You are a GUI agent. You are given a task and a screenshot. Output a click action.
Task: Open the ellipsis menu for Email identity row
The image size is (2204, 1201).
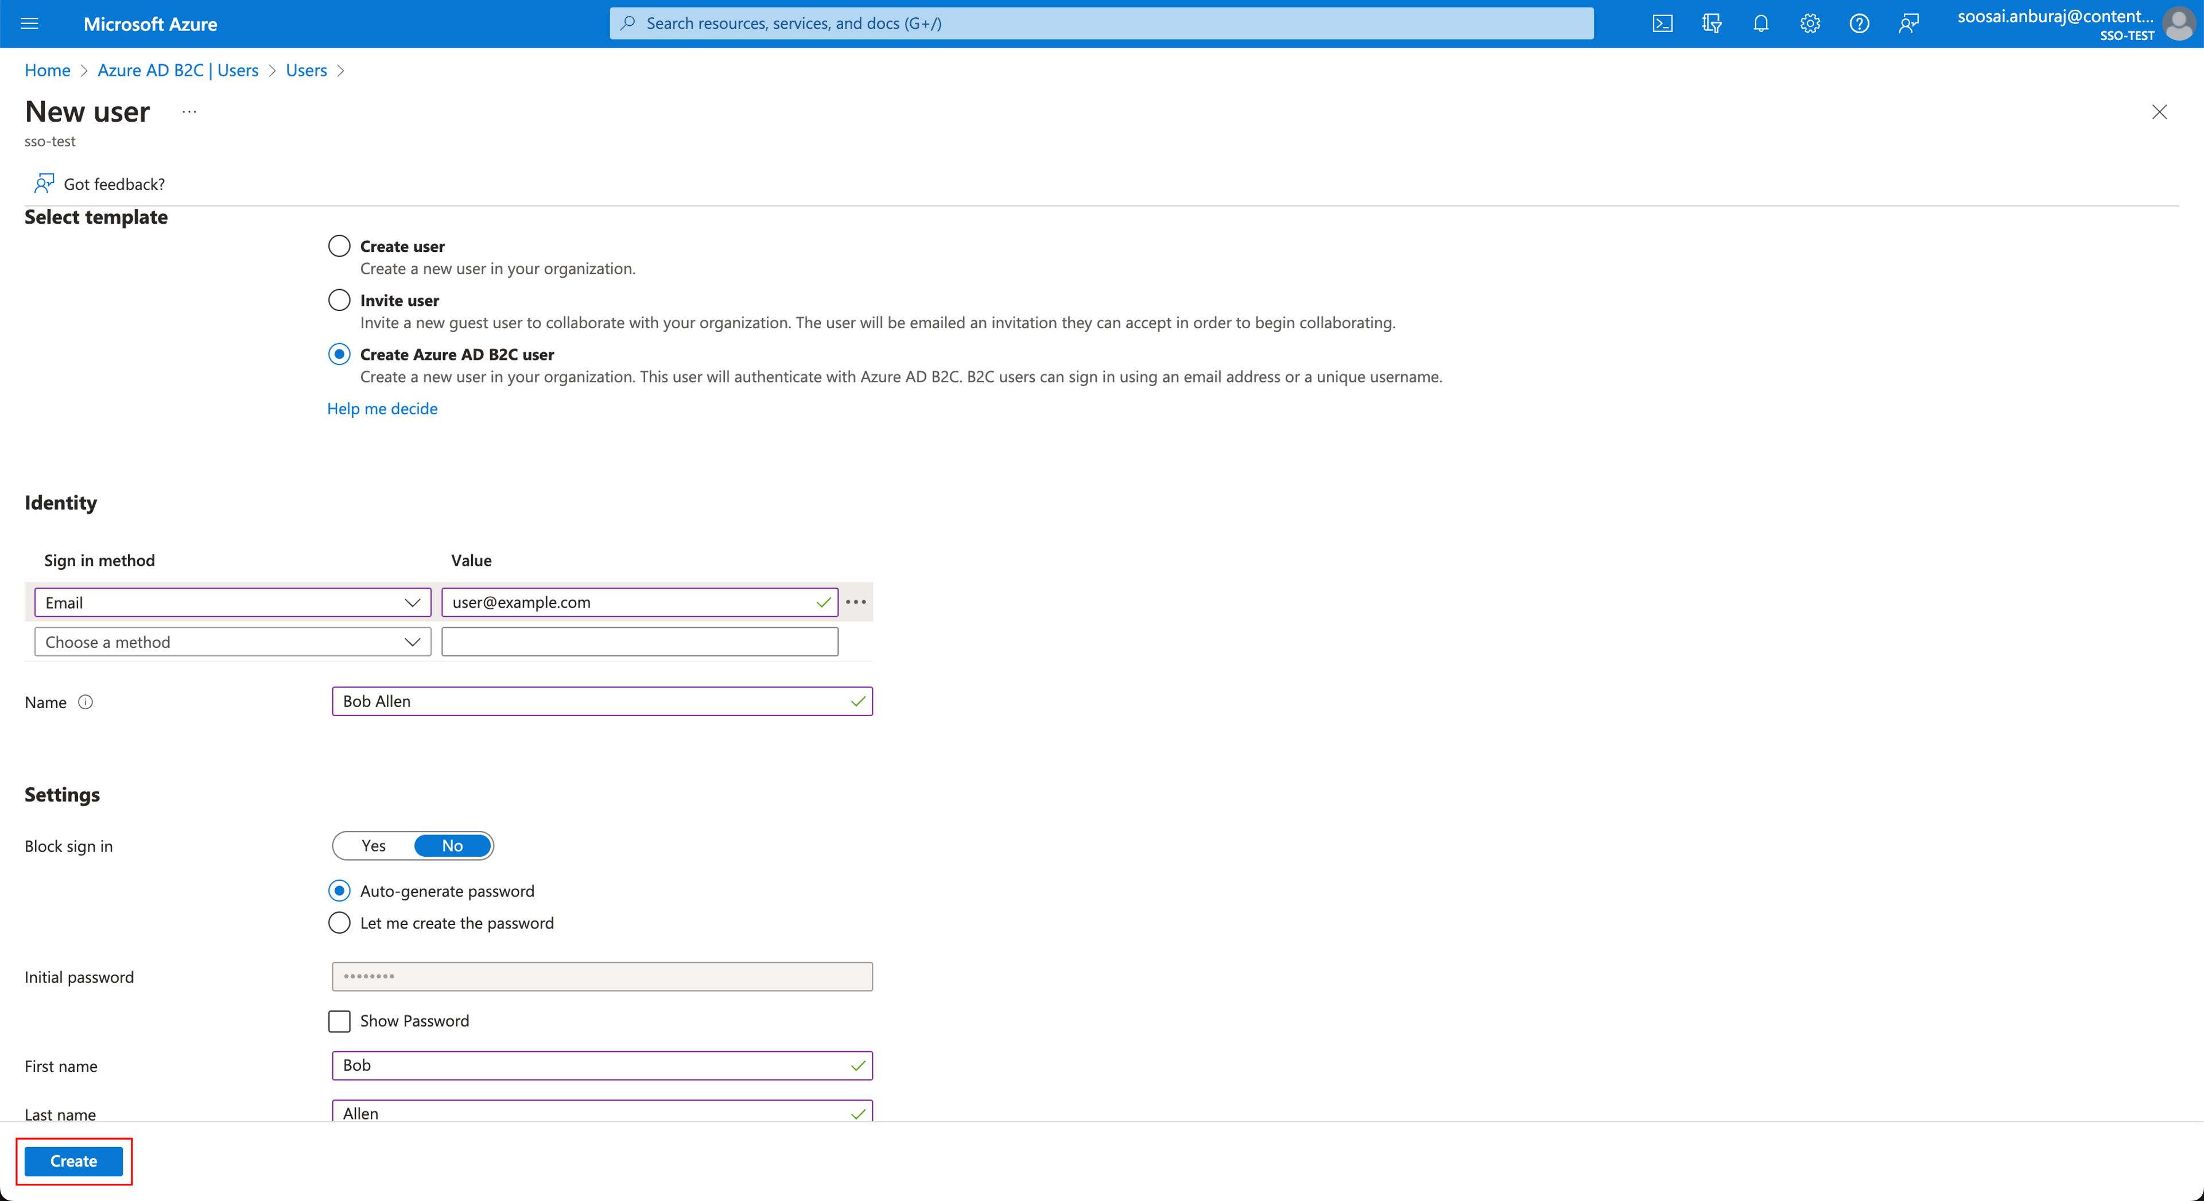click(x=856, y=602)
